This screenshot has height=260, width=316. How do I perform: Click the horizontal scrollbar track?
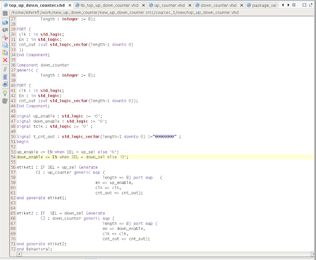click(166, 254)
